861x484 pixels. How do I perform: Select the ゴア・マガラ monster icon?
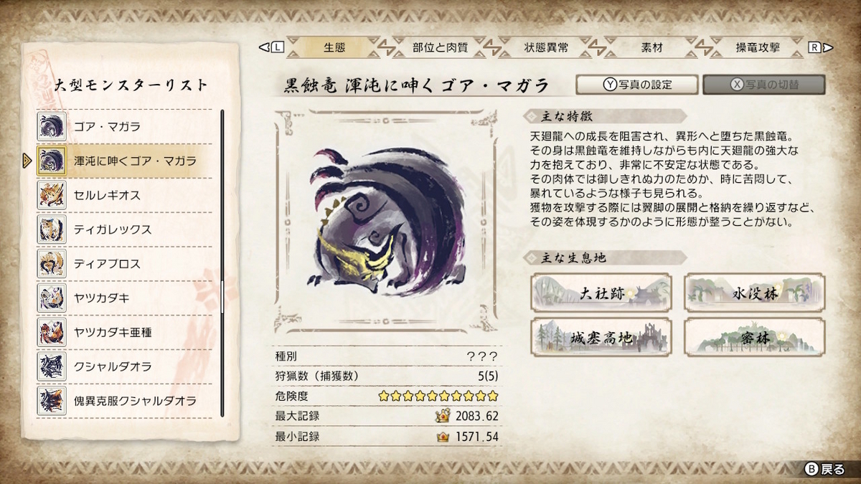click(52, 127)
